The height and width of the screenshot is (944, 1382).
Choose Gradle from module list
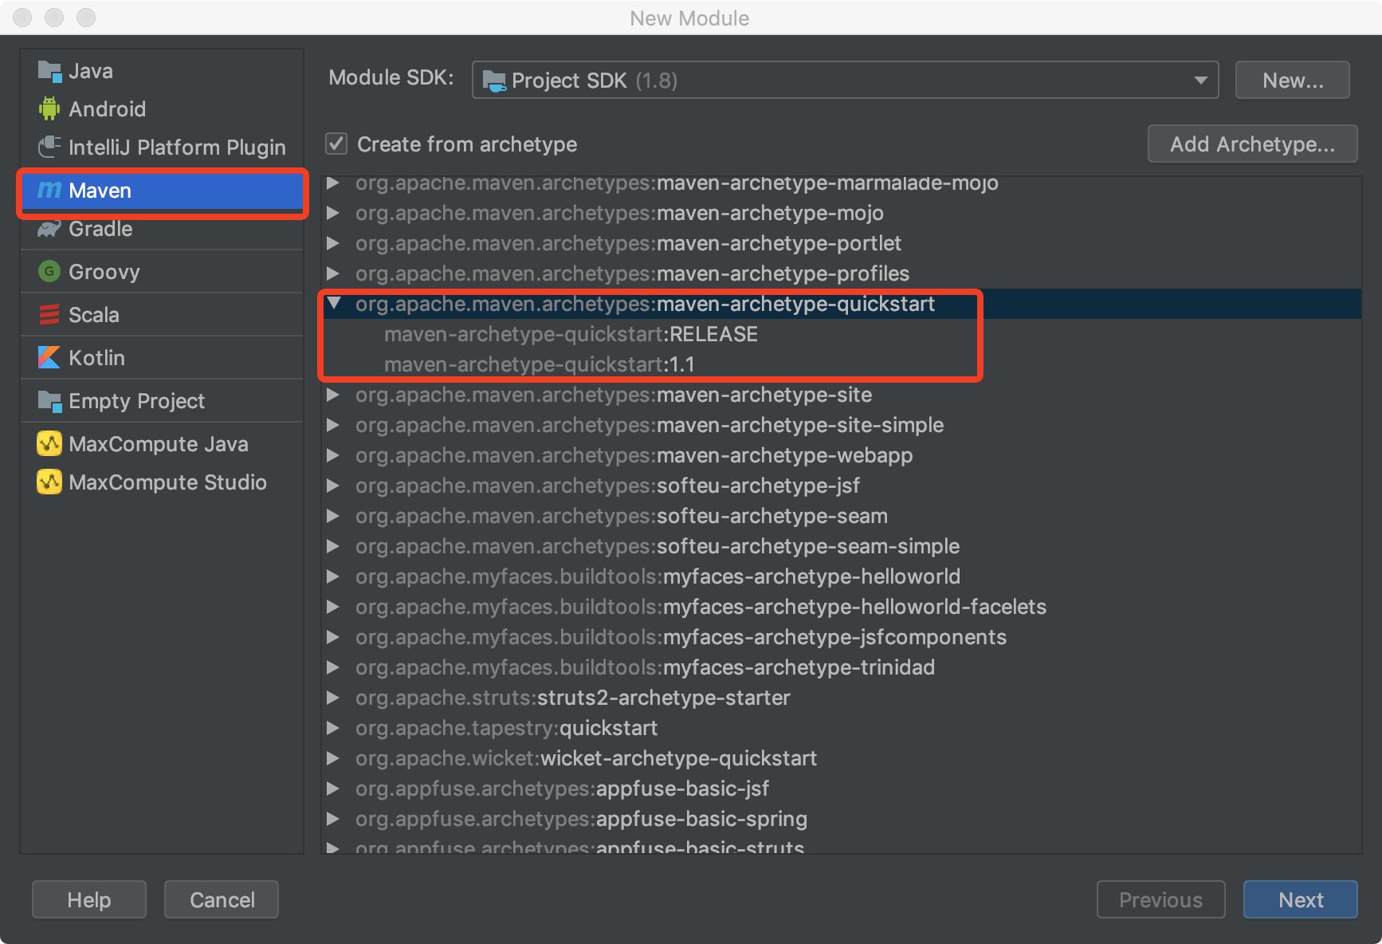tap(162, 229)
